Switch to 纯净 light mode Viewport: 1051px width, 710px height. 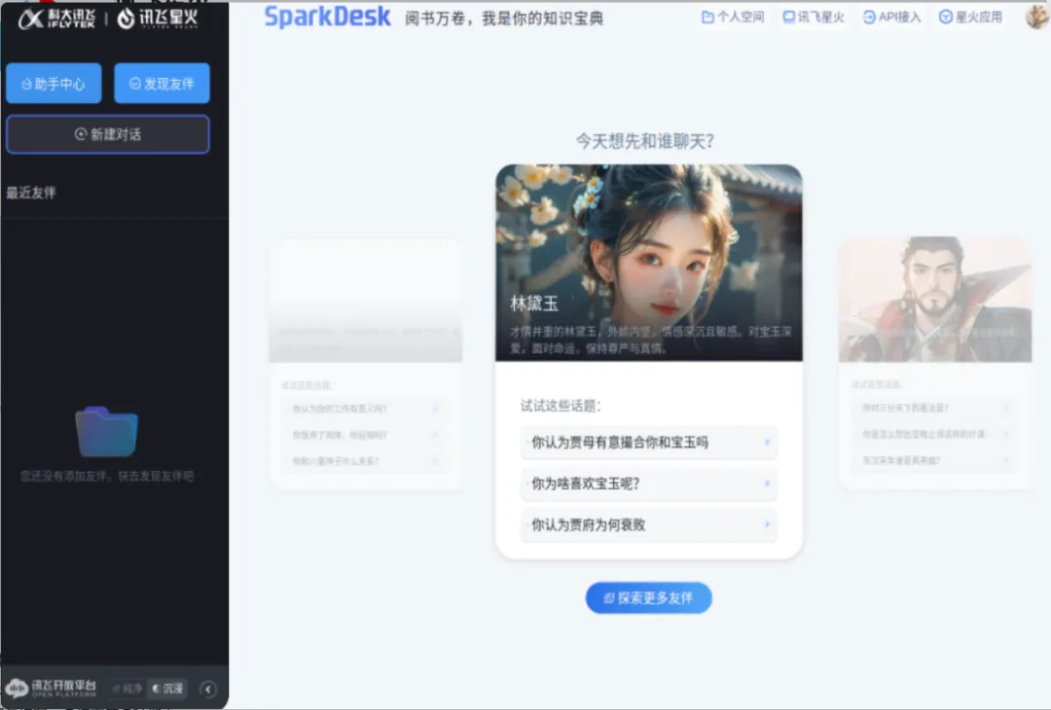[127, 689]
